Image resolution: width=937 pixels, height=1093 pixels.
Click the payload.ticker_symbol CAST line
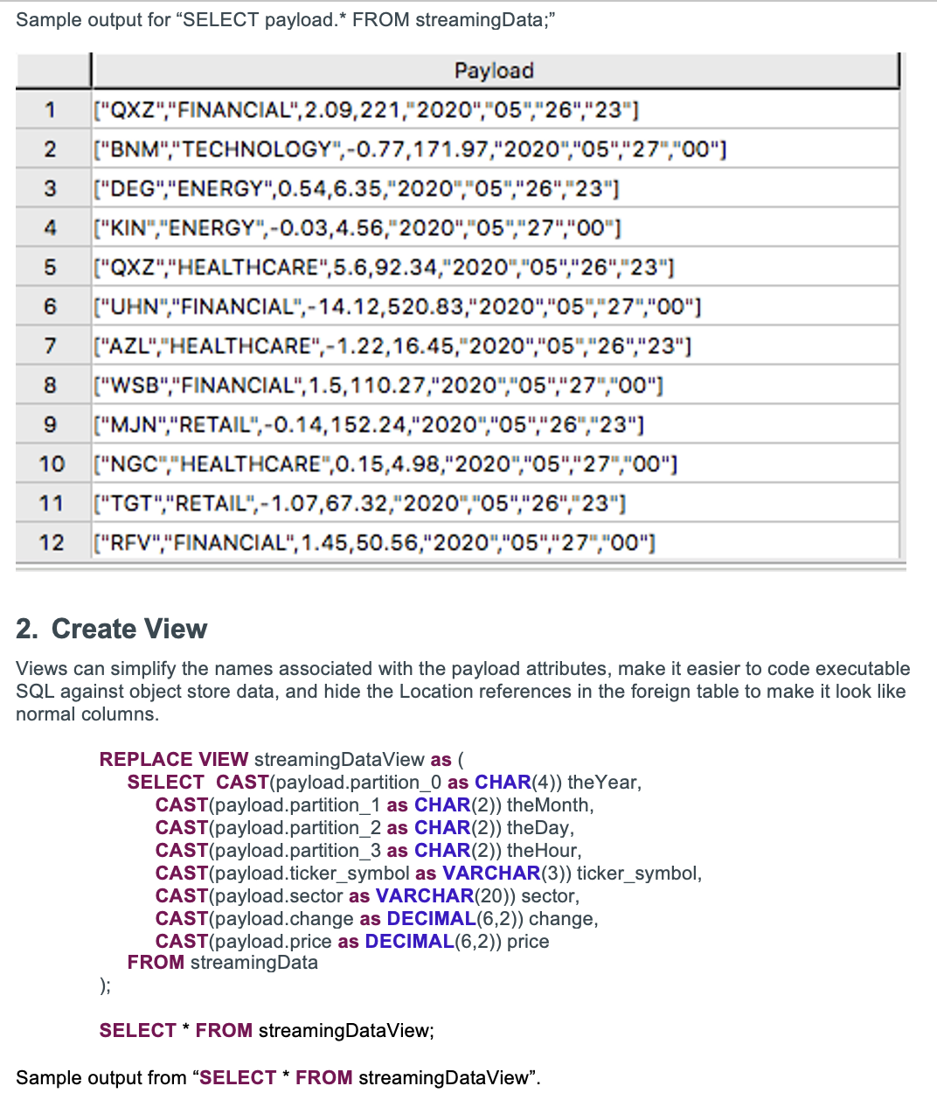tap(428, 873)
